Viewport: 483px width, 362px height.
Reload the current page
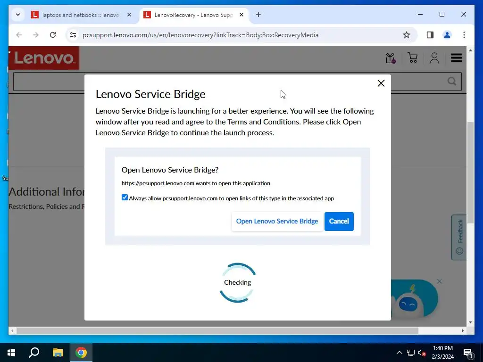53,35
